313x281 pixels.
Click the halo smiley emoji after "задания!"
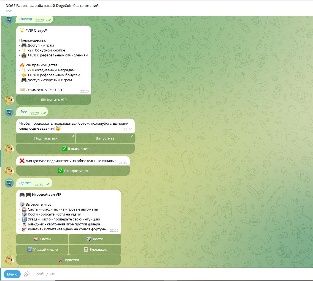click(58, 128)
